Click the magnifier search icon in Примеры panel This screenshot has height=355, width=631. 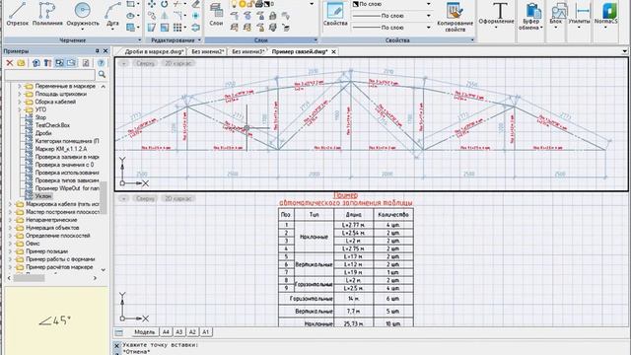pyautogui.click(x=102, y=75)
